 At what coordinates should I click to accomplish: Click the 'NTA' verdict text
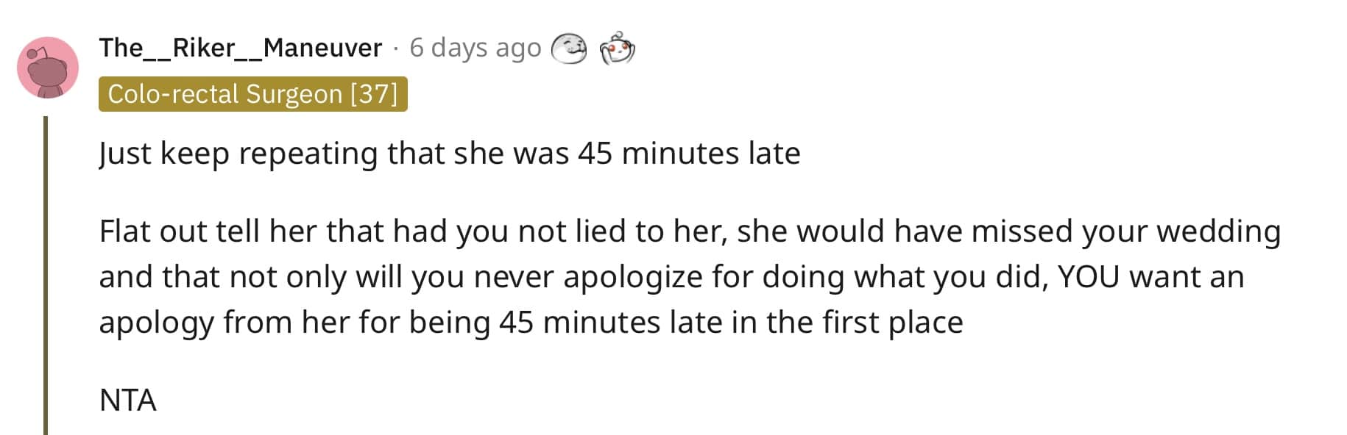128,400
